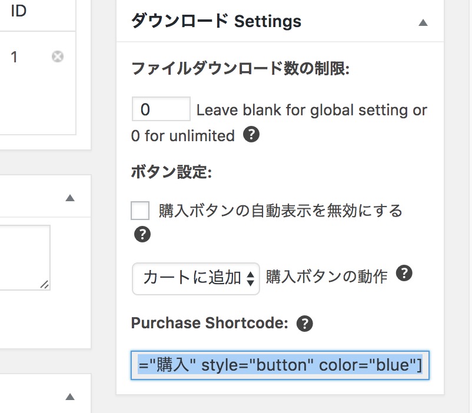The width and height of the screenshot is (472, 413).
Task: Select the Purchase Shortcode text field
Action: pos(280,365)
